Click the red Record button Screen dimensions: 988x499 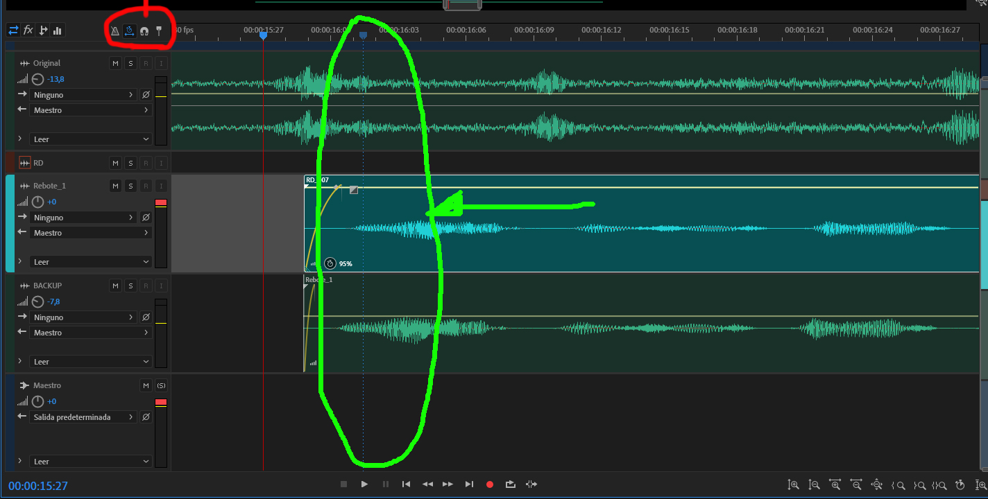[x=489, y=484]
